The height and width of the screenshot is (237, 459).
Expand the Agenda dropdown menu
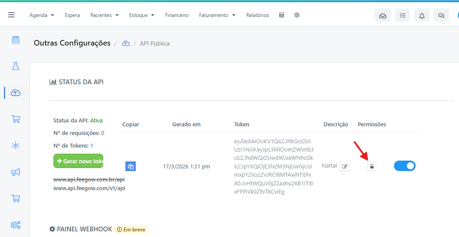pyautogui.click(x=42, y=15)
